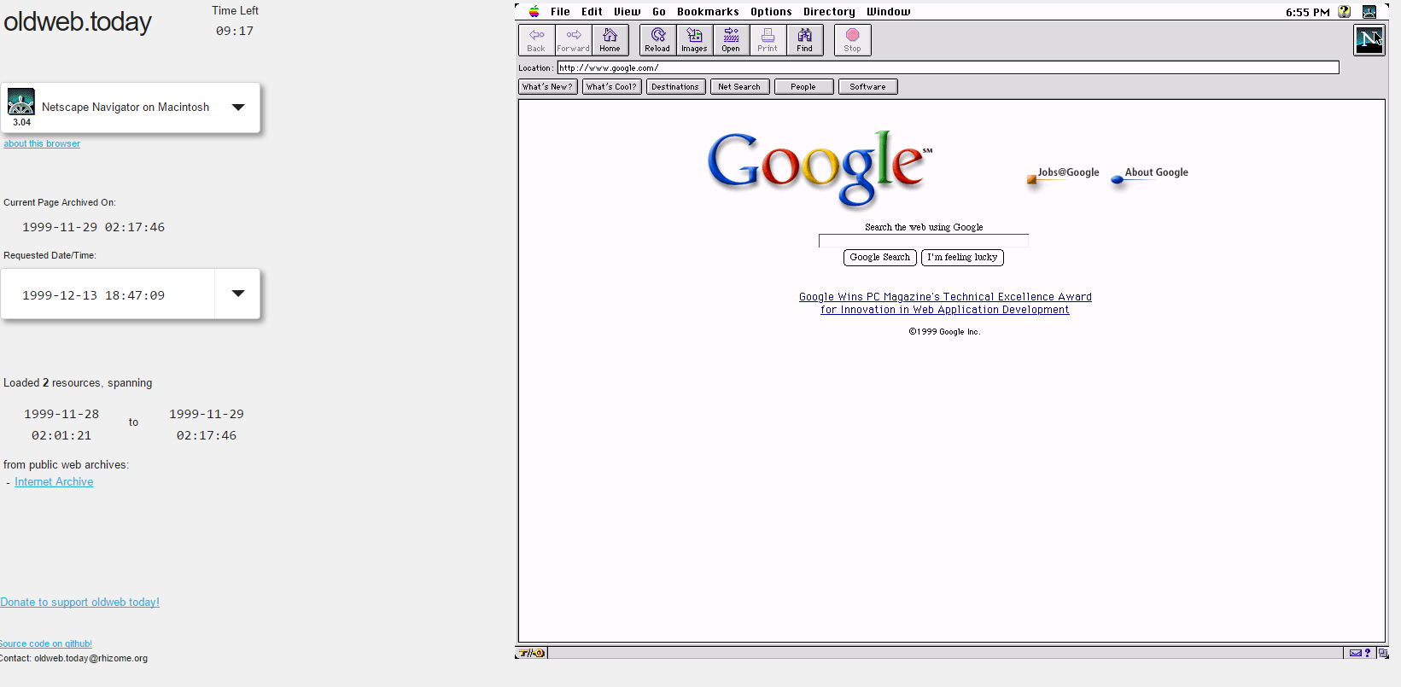Image resolution: width=1401 pixels, height=687 pixels.
Task: Reload the page with Reload icon
Action: [657, 40]
